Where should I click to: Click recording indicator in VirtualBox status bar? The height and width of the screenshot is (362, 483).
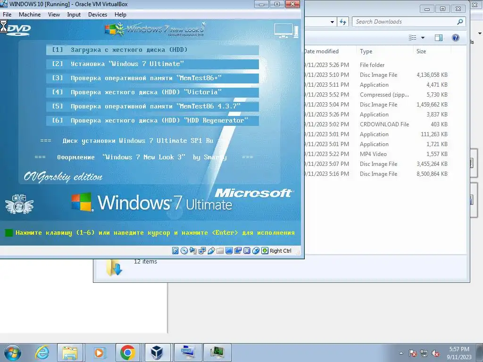[x=238, y=251]
